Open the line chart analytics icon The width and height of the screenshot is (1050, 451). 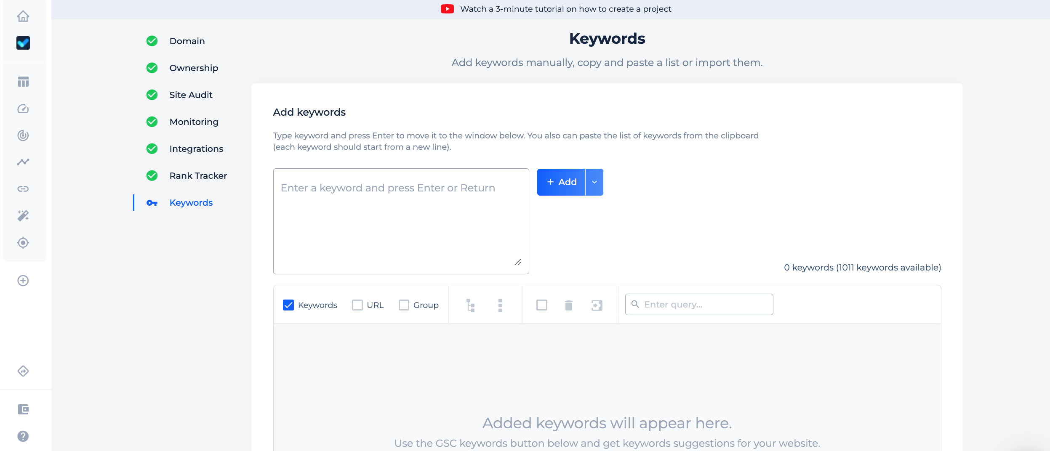[23, 162]
